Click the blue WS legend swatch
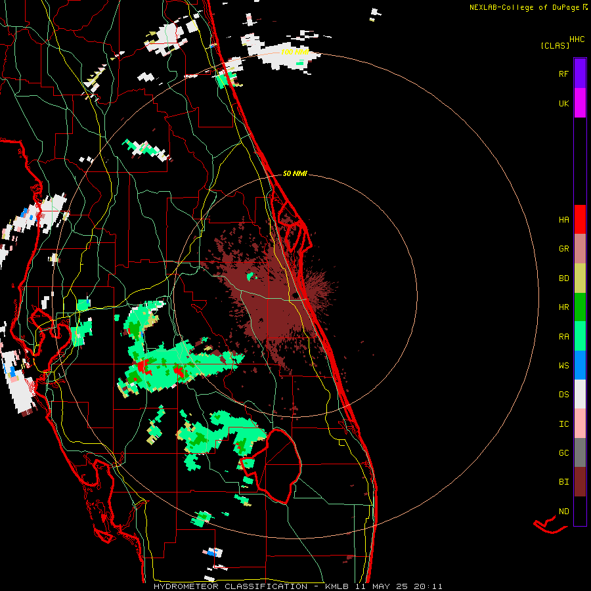Image resolution: width=591 pixels, height=591 pixels. 580,365
